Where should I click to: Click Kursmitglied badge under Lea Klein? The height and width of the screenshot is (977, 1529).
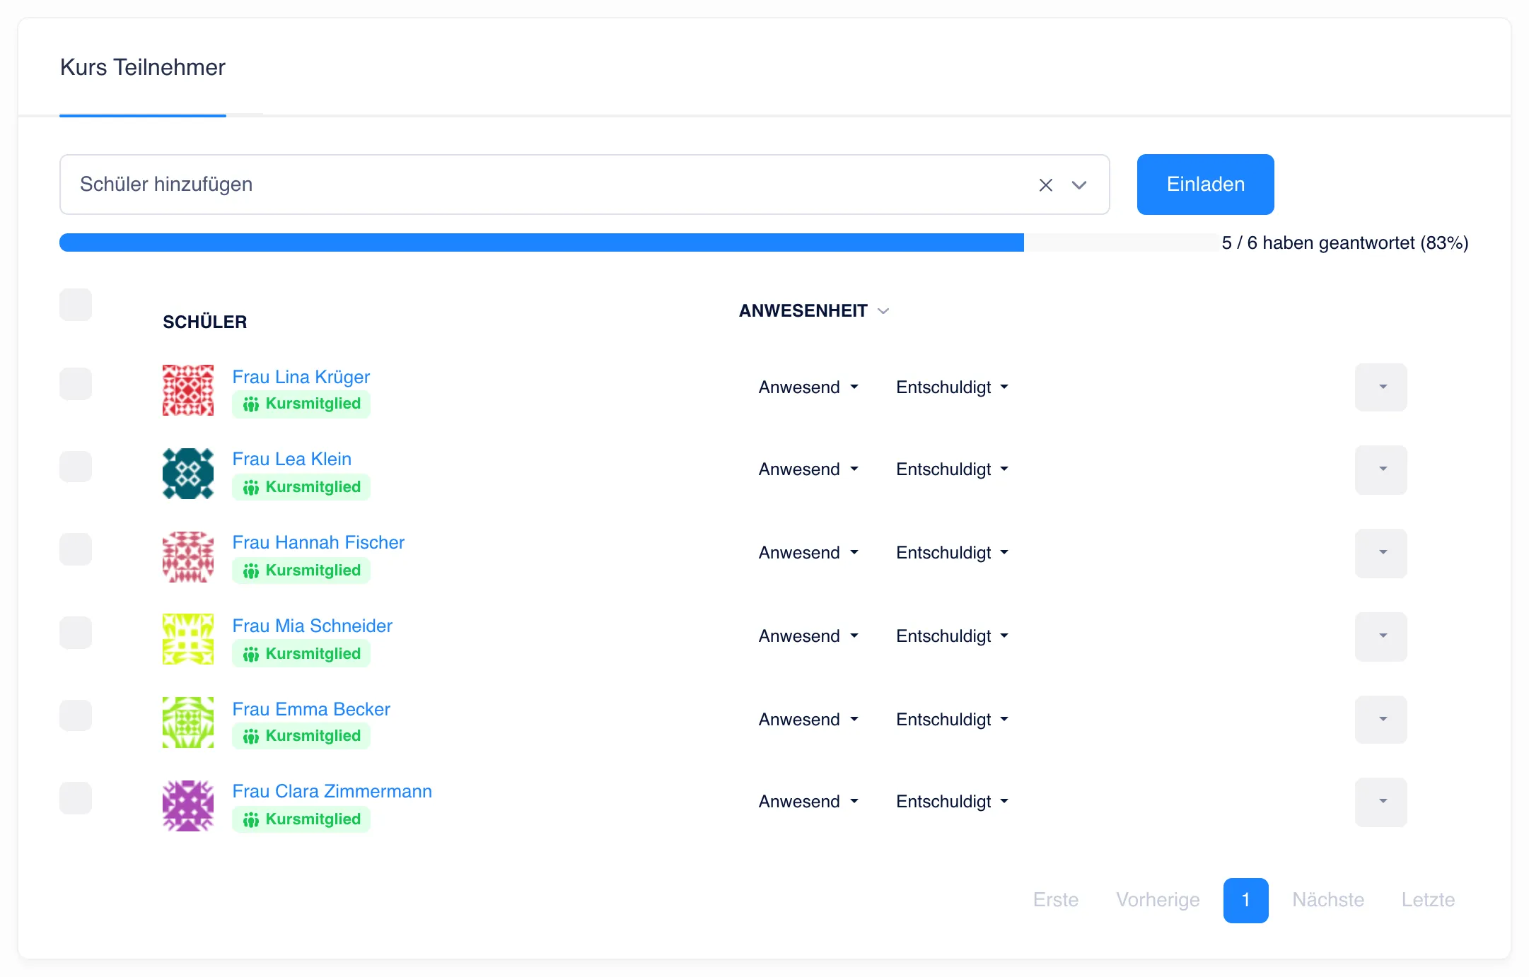pos(301,487)
